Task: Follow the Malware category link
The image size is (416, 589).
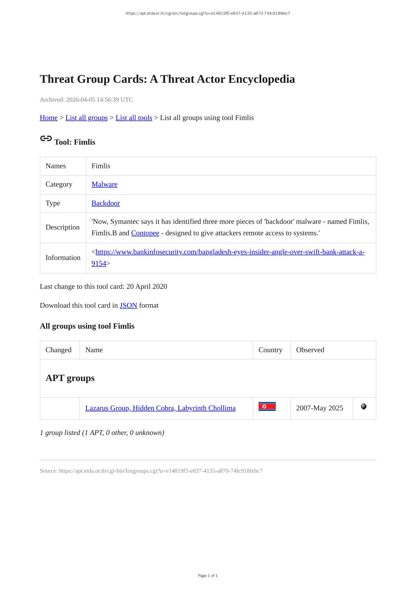Action: [105, 184]
